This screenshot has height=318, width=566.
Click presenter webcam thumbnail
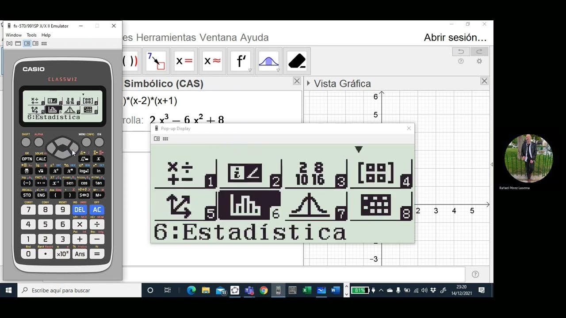click(x=528, y=158)
